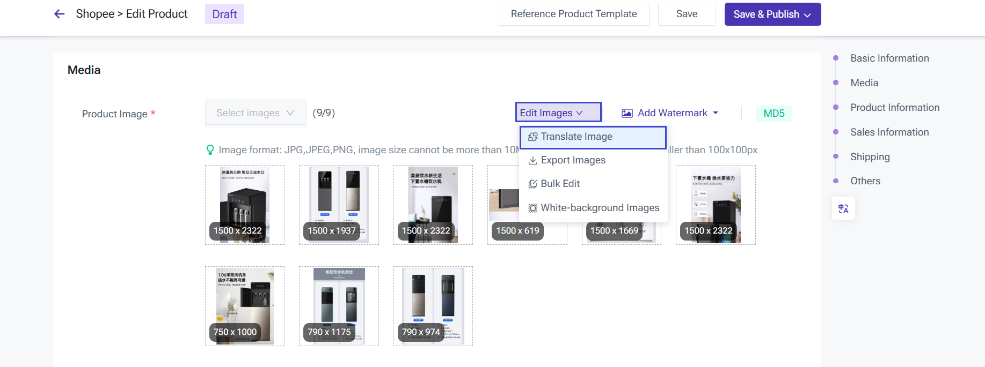Click the lightbulb hint icon

[x=210, y=150]
